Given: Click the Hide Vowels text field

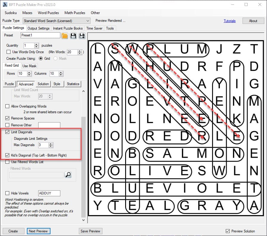Looking at the screenshot, I should pyautogui.click(x=49, y=193).
